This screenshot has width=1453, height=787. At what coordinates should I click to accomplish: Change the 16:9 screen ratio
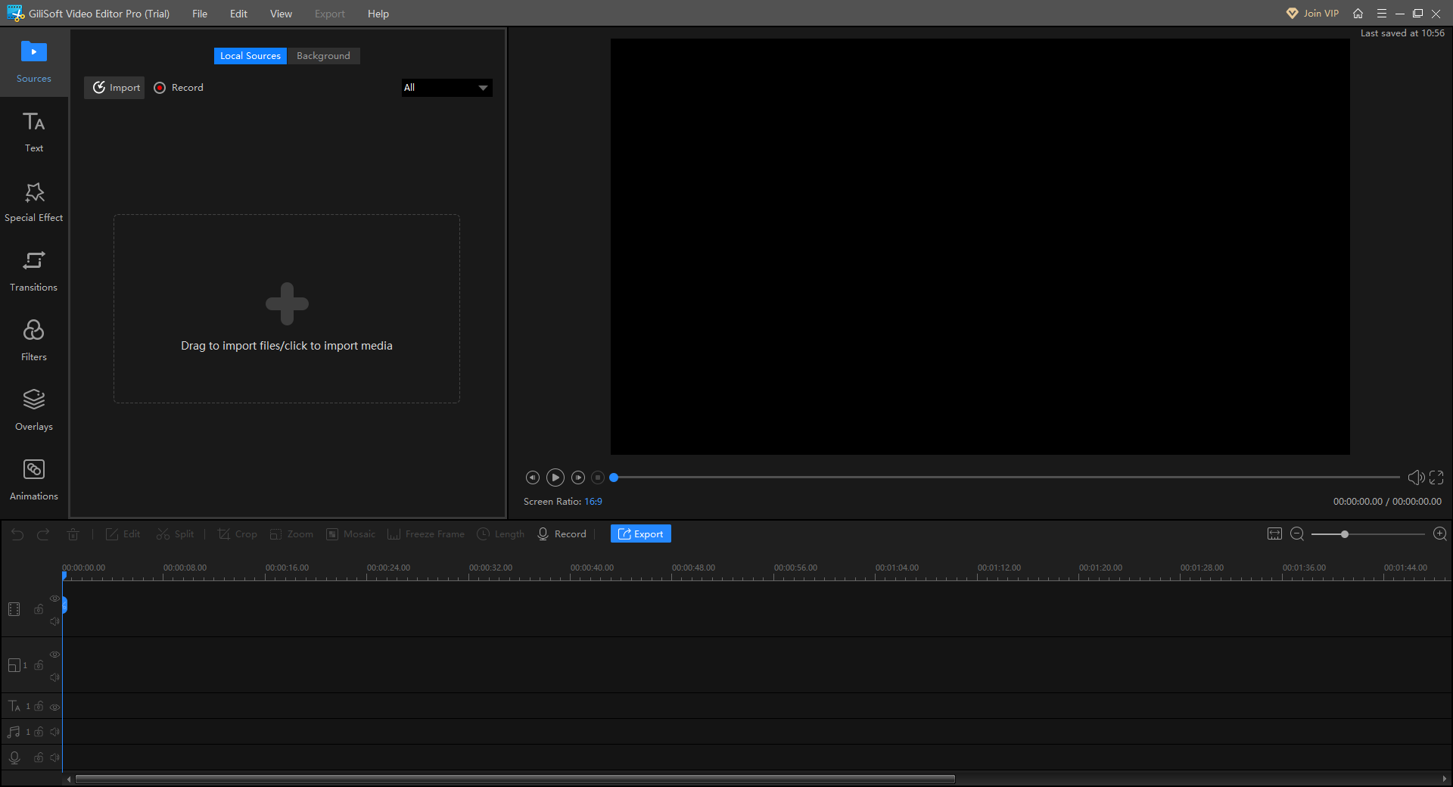(593, 502)
